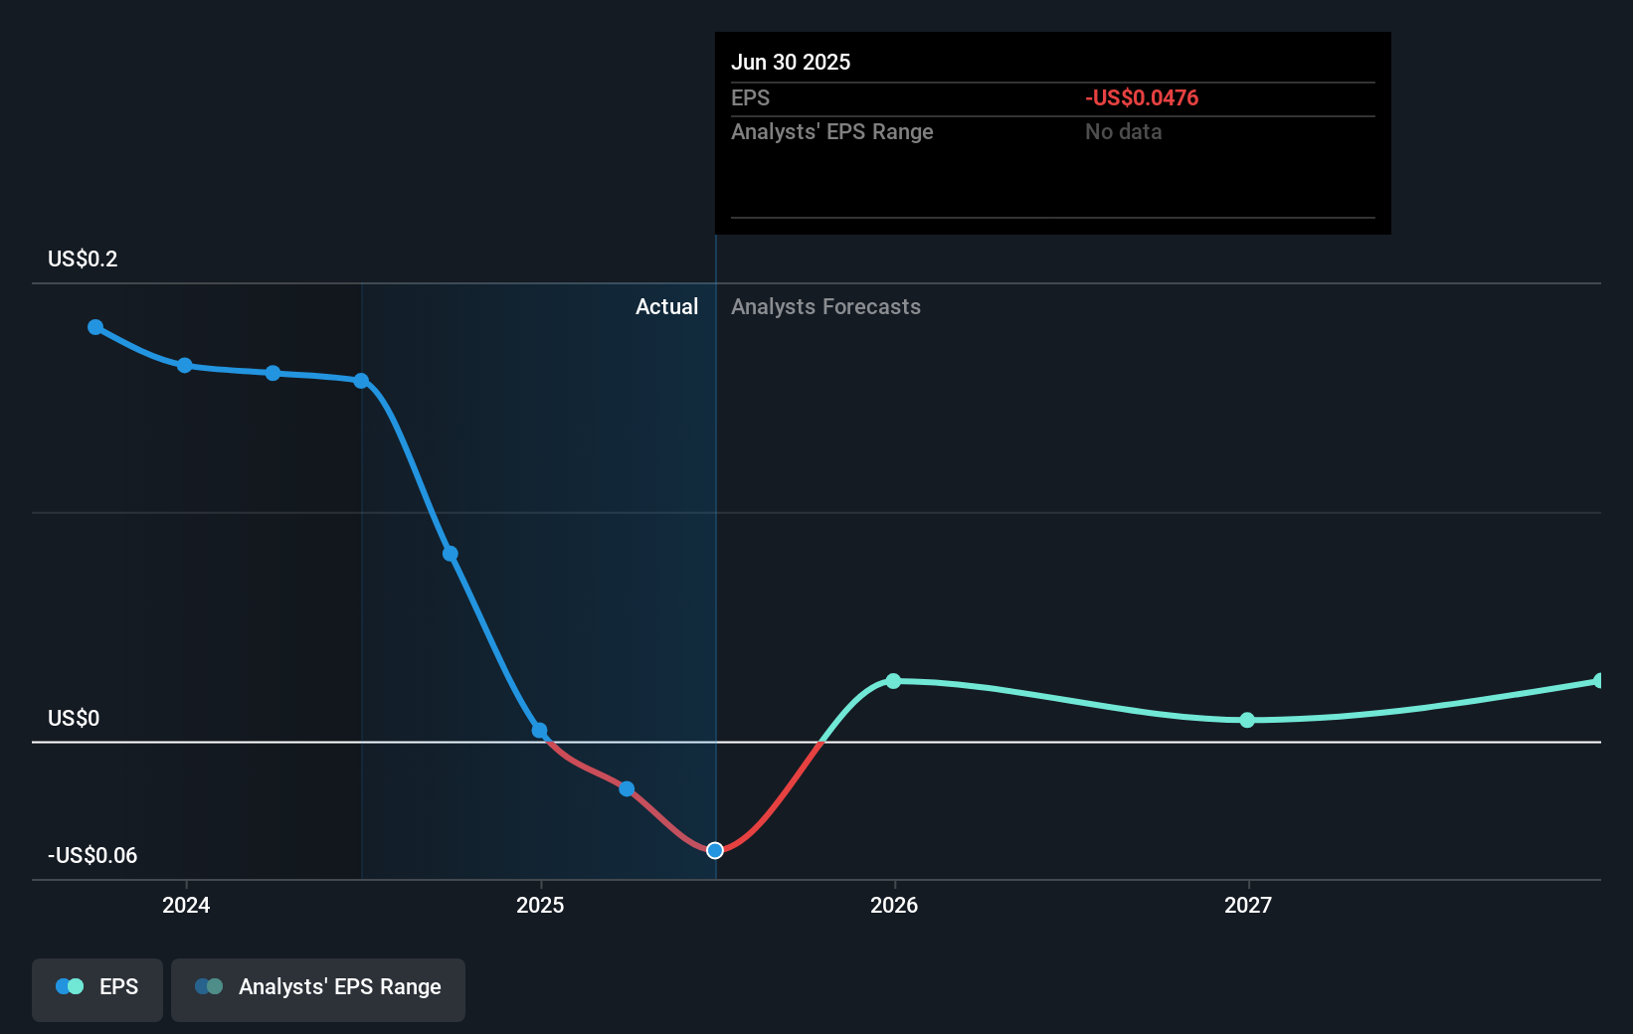Select the blue data point near US$0

(539, 731)
